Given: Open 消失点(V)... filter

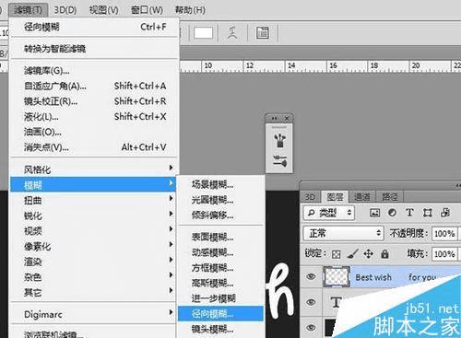Looking at the screenshot, I should coord(94,147).
